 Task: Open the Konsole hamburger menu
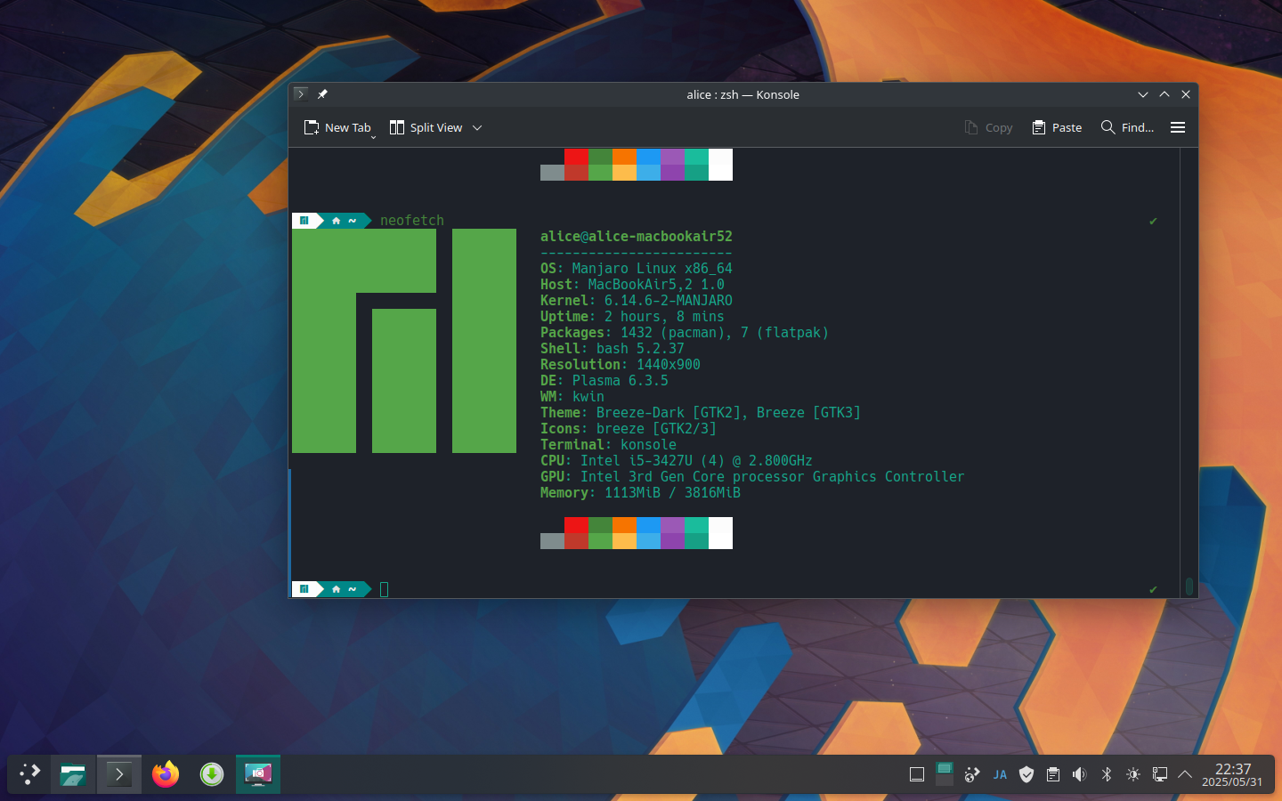pos(1177,127)
